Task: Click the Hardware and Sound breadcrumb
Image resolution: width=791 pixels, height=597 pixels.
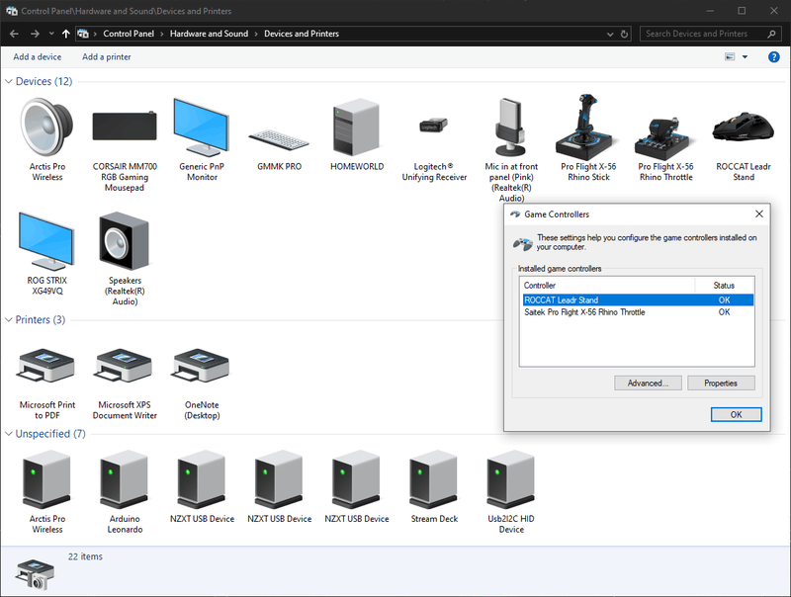Action: click(209, 34)
